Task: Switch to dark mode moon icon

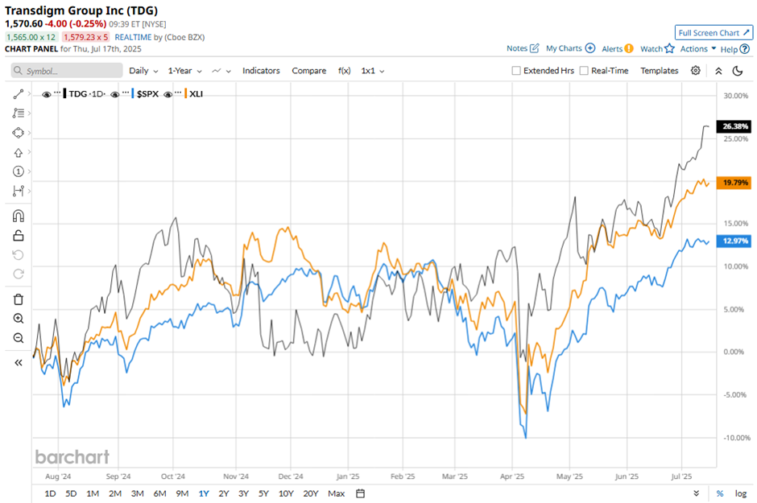Action: [737, 71]
